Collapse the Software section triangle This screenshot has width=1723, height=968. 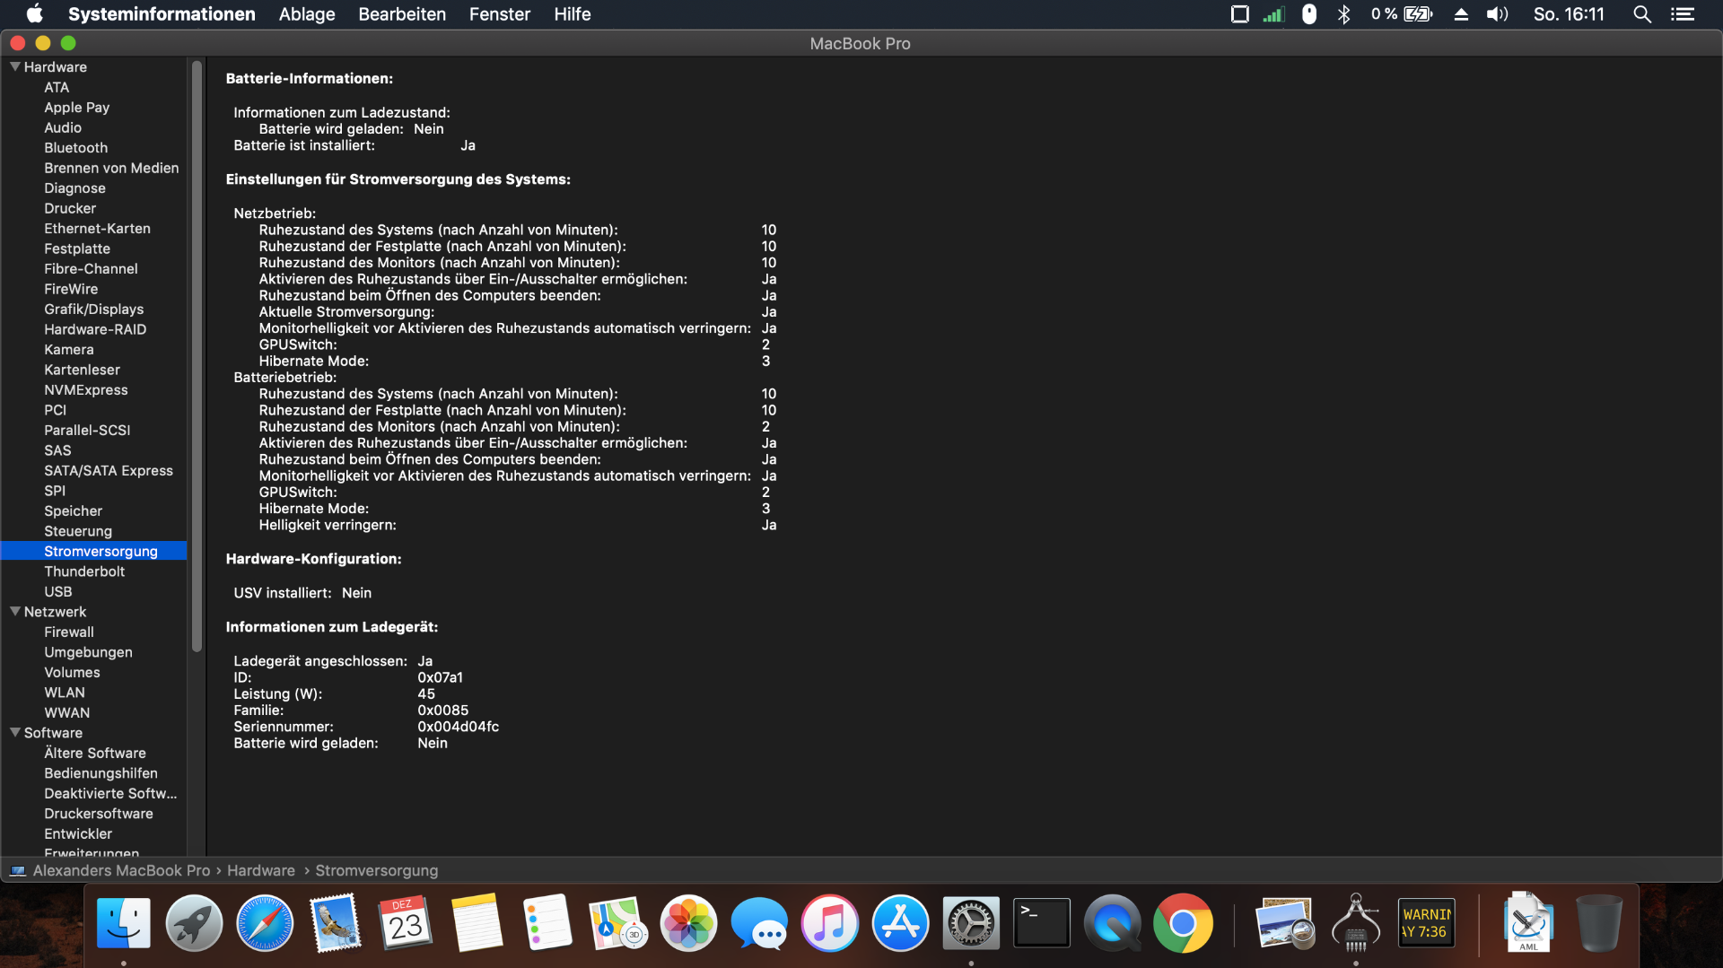point(15,732)
